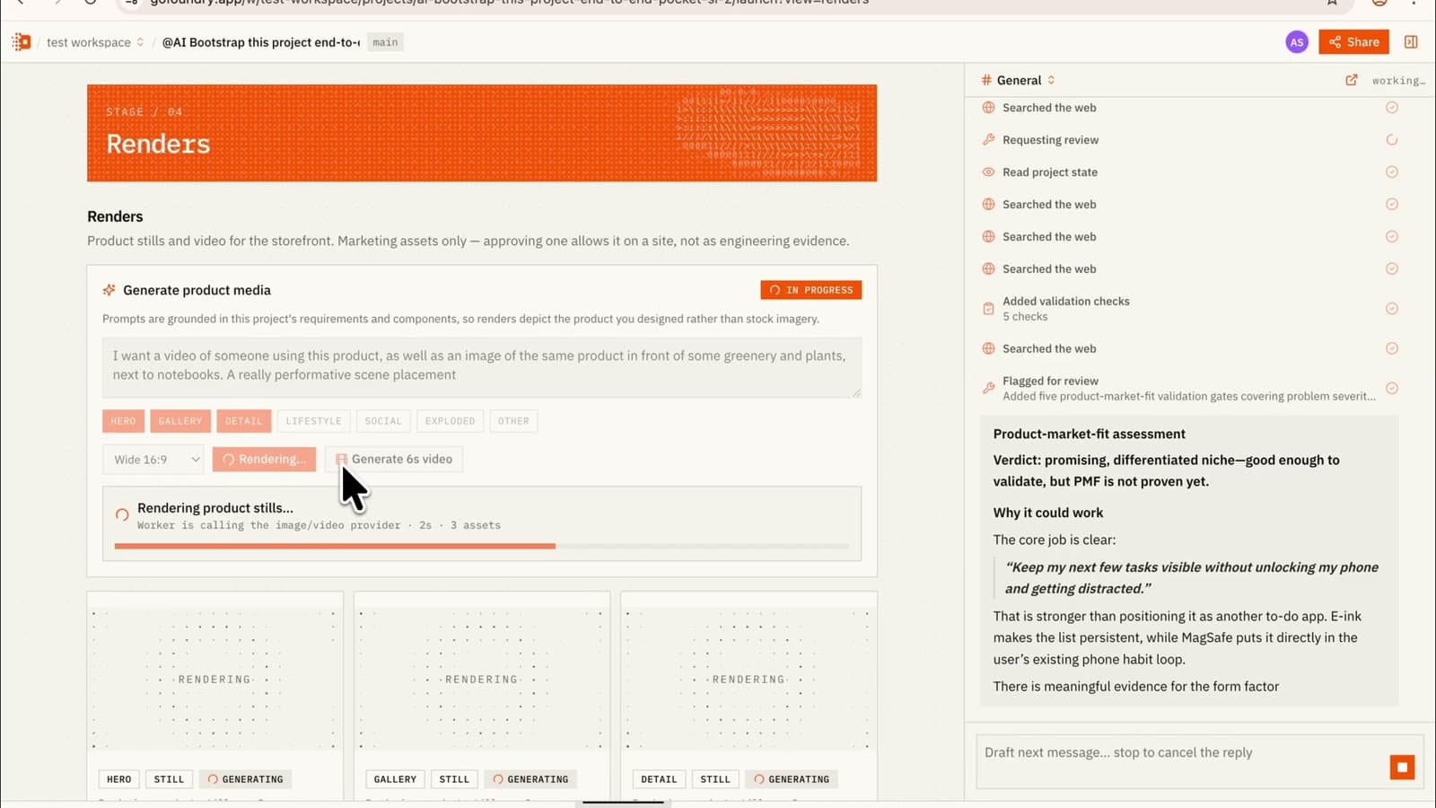This screenshot has width=1436, height=808.
Task: Toggle the HERO shot type chip
Action: (x=123, y=421)
